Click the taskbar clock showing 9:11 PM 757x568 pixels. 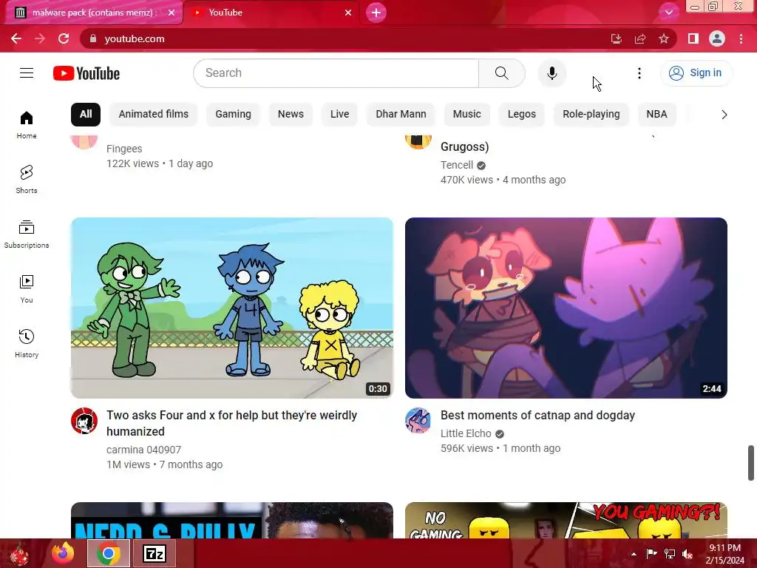(724, 554)
